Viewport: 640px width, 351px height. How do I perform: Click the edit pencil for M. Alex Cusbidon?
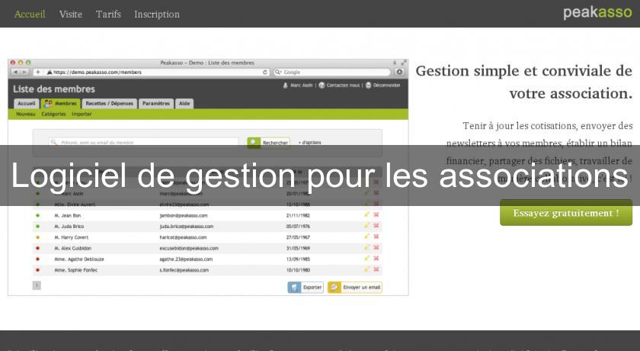366,248
